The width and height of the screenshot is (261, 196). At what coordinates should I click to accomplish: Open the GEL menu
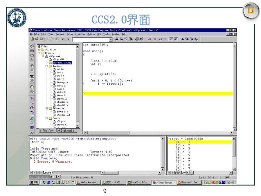click(99, 34)
